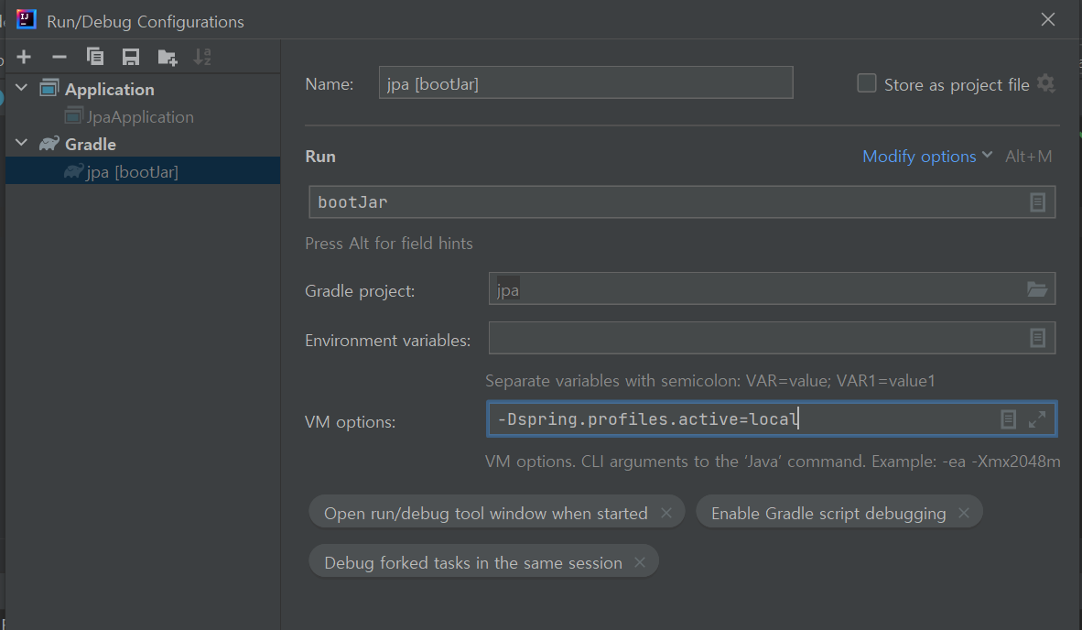Click the 'VM options:' label
The width and height of the screenshot is (1082, 630).
[351, 421]
